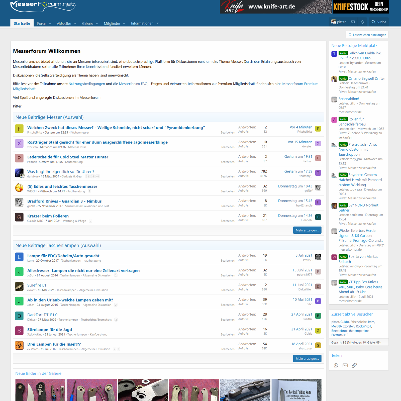Click the MesserForum.net logo
The width and height of the screenshot is (401, 401).
point(43,7)
